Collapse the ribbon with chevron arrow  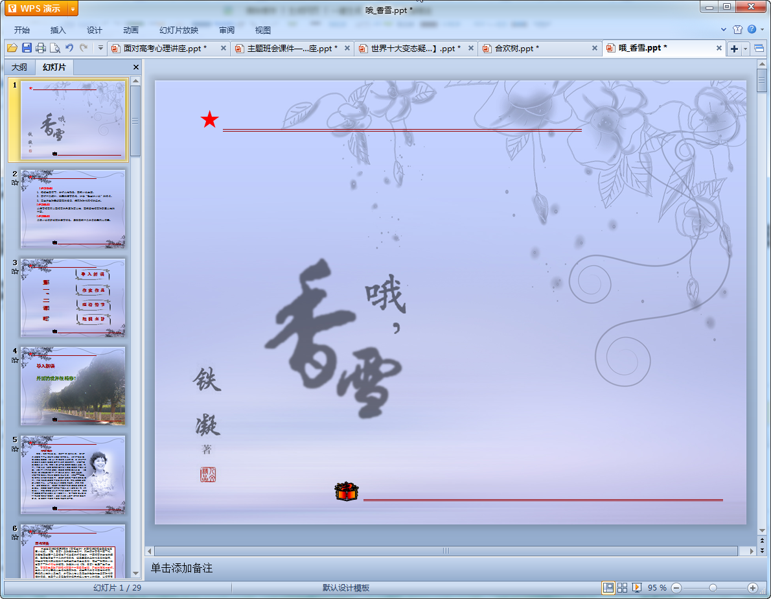(x=723, y=30)
